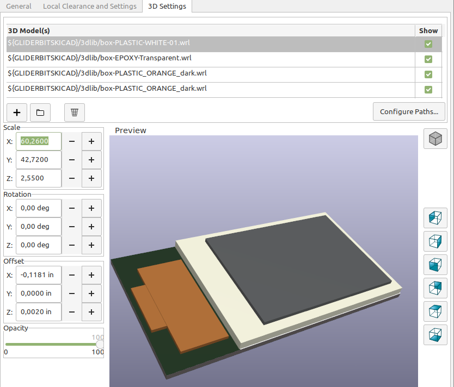
Task: Decrease Rotation Z with the minus button
Action: tap(72, 245)
